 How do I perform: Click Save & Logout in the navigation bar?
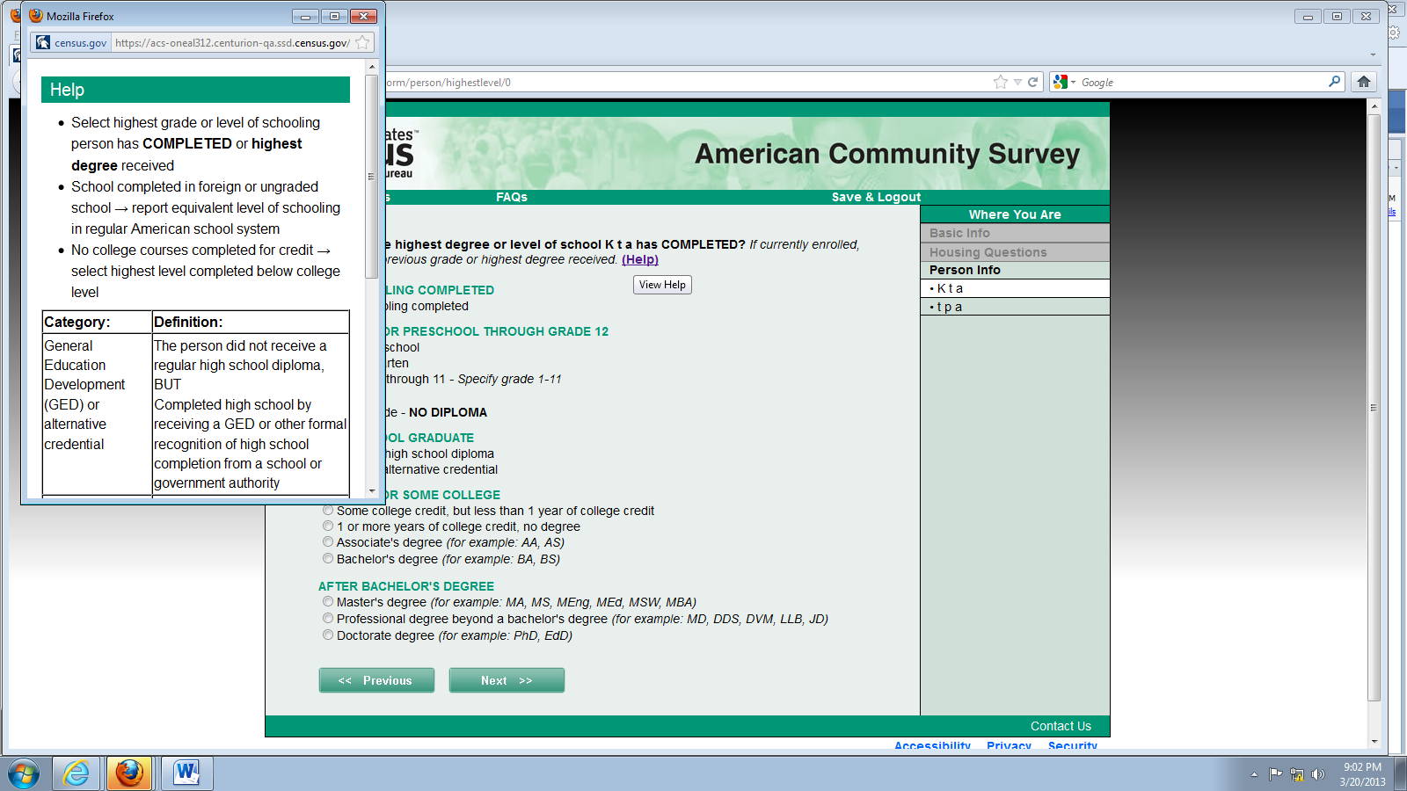(x=876, y=197)
